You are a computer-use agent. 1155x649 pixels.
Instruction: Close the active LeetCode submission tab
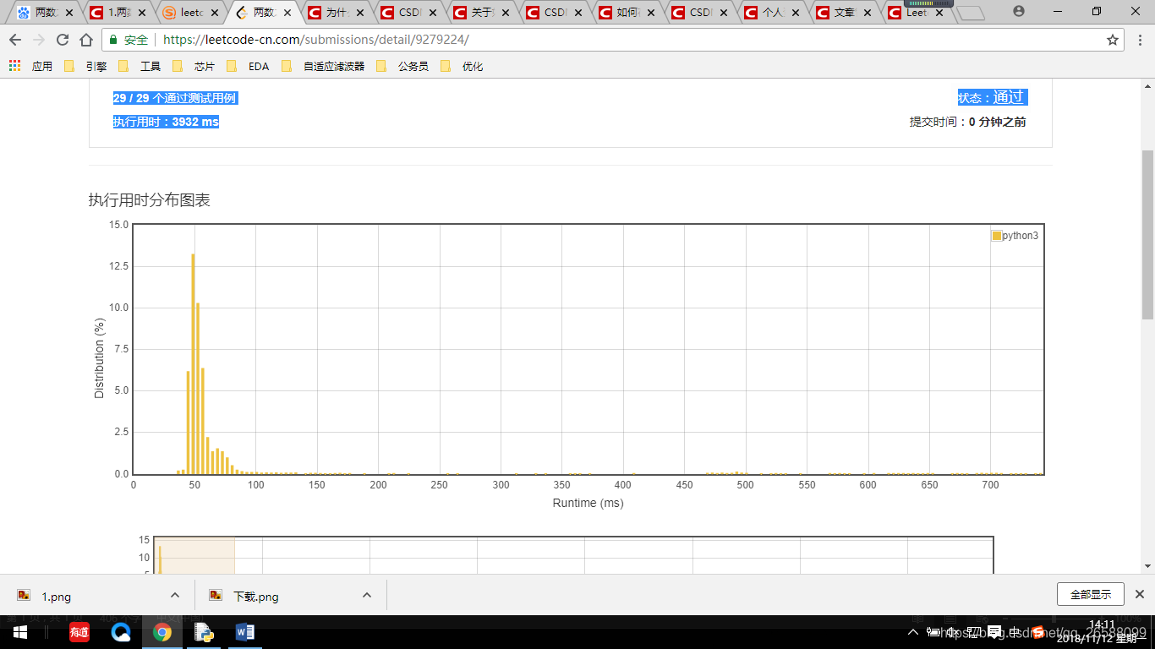pyautogui.click(x=287, y=13)
